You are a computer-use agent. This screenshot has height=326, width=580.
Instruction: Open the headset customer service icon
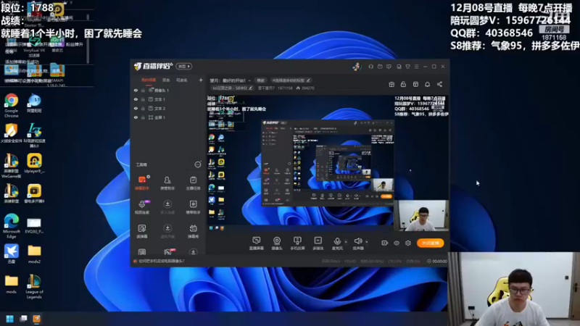tap(370, 67)
